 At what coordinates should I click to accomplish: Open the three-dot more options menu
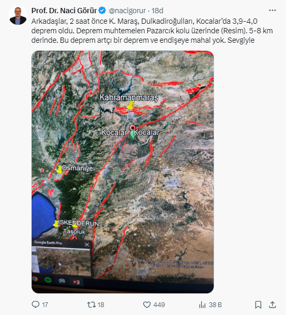[x=272, y=10]
